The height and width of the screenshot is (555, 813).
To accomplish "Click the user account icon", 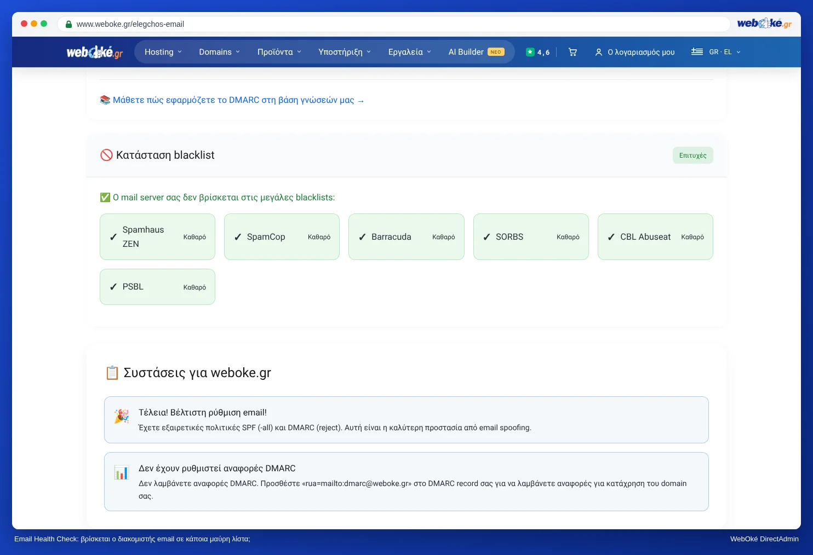I will tap(599, 52).
